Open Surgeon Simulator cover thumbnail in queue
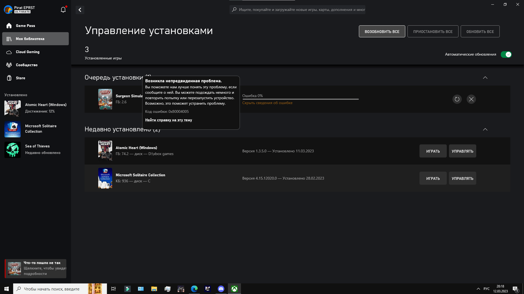 (x=105, y=99)
